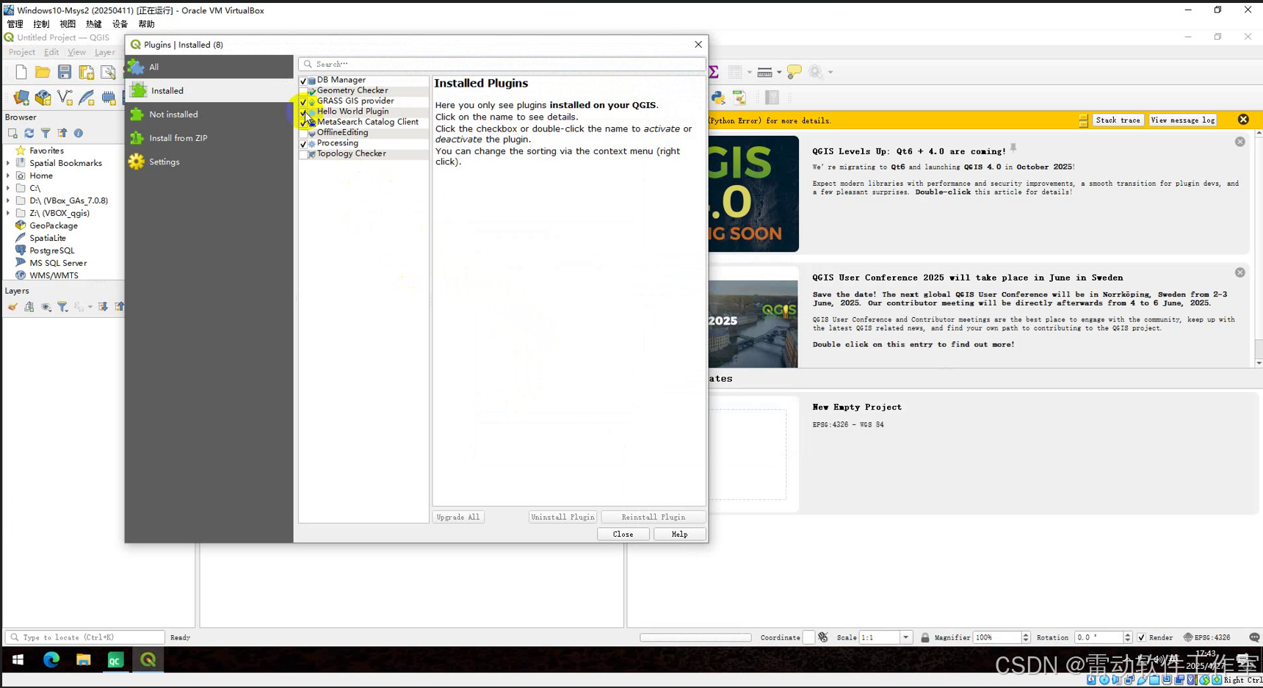This screenshot has height=688, width=1263.
Task: Click the New GeoPackage Layer icon
Action: coord(43,98)
